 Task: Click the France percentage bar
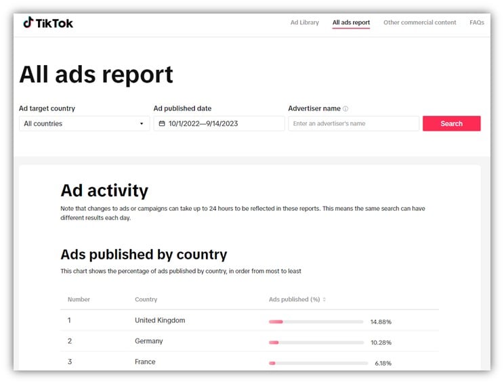click(x=318, y=363)
